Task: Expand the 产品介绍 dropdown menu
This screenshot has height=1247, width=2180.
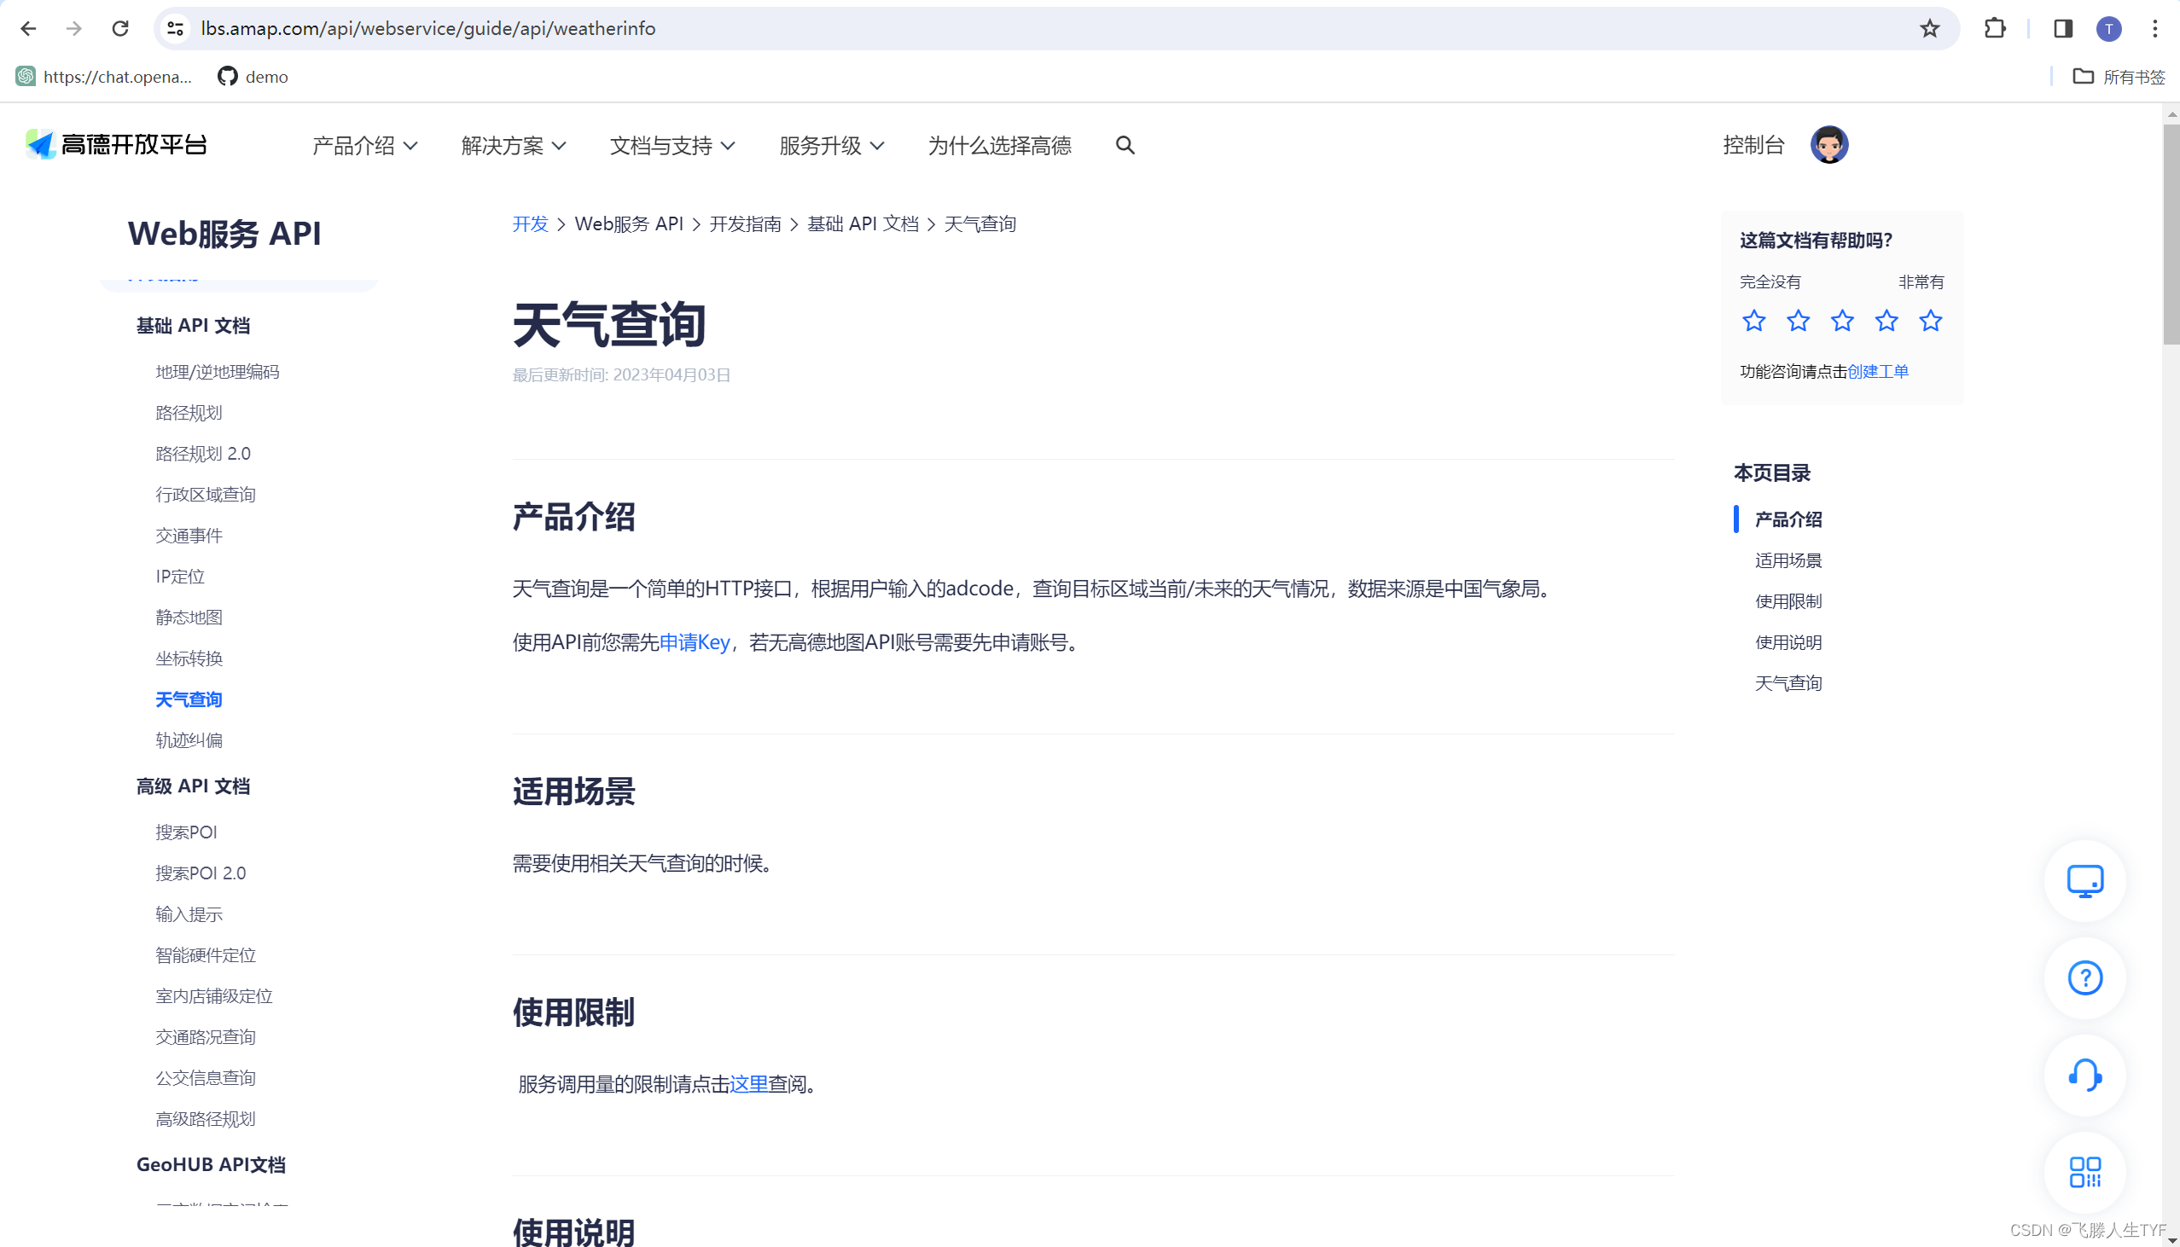Action: pos(364,146)
